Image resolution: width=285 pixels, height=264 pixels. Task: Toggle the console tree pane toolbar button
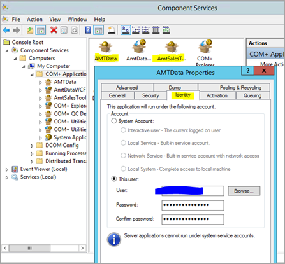click(x=40, y=31)
